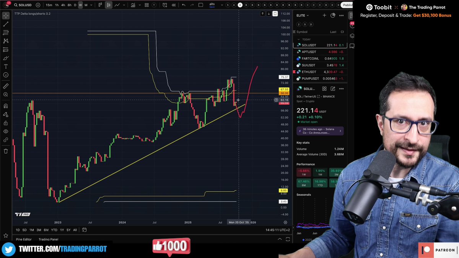The image size is (459, 258).
Task: Click the Publish button
Action: [347, 5]
